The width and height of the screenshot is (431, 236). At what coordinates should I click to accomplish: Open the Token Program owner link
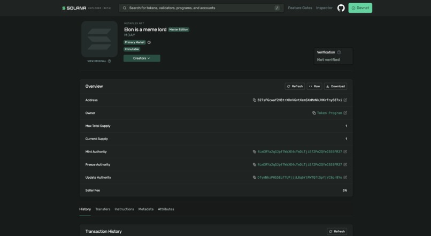coord(329,113)
